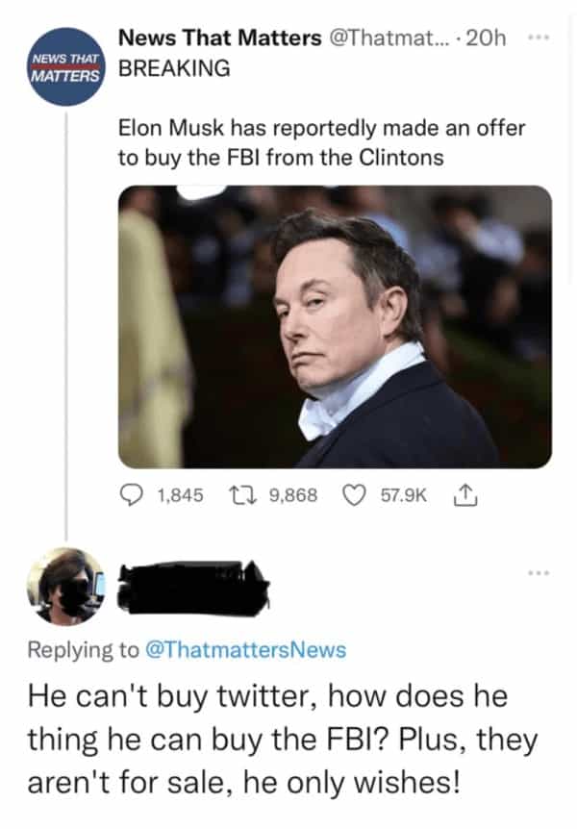Click the @ThatmattersNews mention link
This screenshot has width=577, height=829.
click(x=244, y=649)
